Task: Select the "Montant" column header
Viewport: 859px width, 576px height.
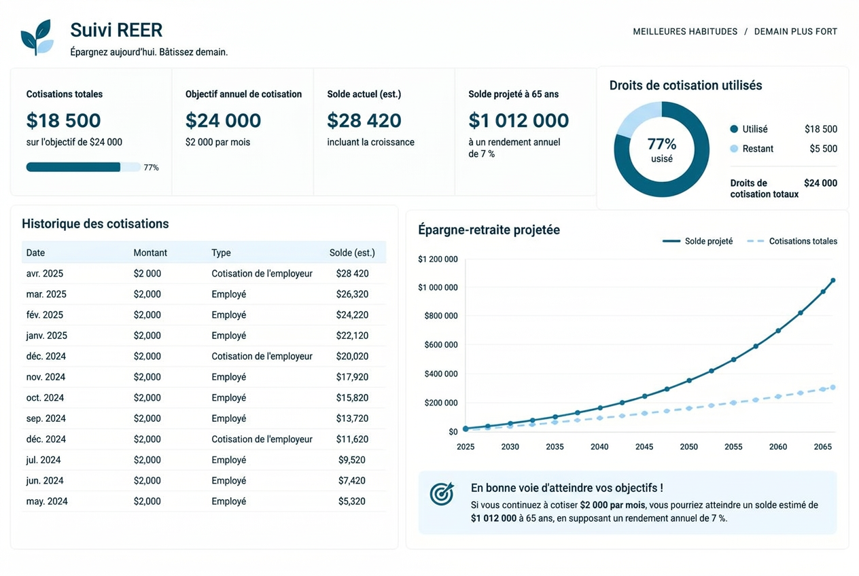Action: point(150,253)
